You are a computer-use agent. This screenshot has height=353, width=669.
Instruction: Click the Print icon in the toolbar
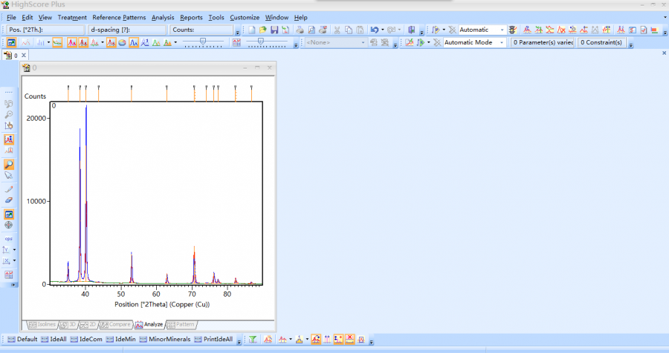(299, 30)
